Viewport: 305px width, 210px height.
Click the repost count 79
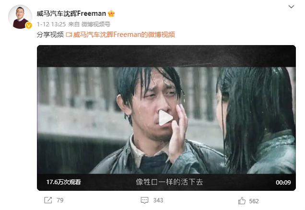[x=60, y=200]
